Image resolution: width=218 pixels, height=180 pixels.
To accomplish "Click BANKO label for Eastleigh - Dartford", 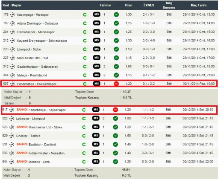I will (x=22, y=144).
